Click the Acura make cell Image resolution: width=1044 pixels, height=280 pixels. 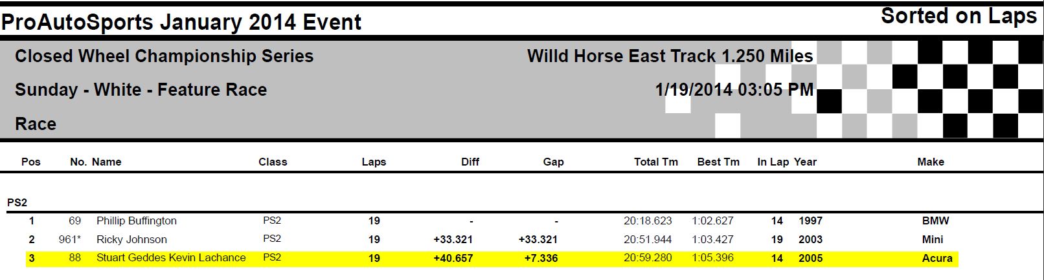[x=937, y=258]
